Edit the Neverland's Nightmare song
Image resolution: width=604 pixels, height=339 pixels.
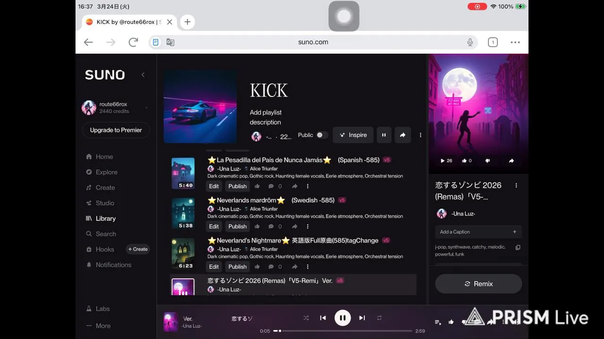tap(214, 266)
